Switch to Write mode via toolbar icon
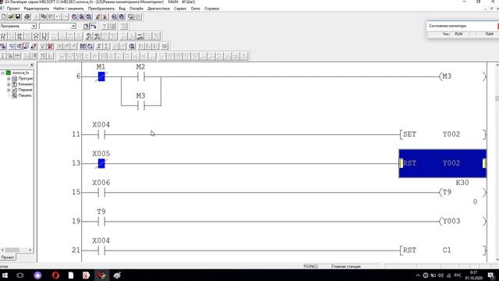 click(19, 46)
